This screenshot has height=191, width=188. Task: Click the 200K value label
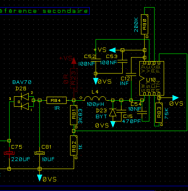[x=136, y=25]
